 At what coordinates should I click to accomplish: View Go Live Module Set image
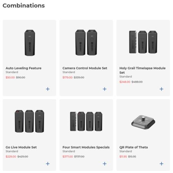(x=29, y=121)
